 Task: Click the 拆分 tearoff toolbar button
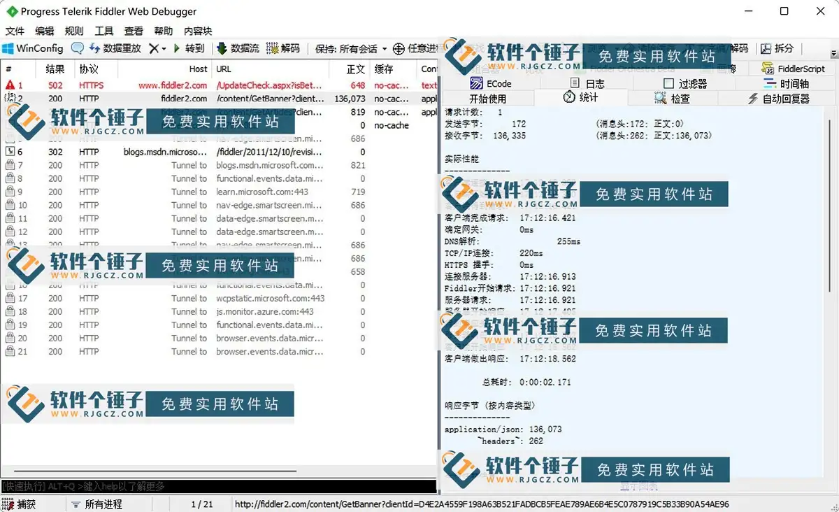777,48
